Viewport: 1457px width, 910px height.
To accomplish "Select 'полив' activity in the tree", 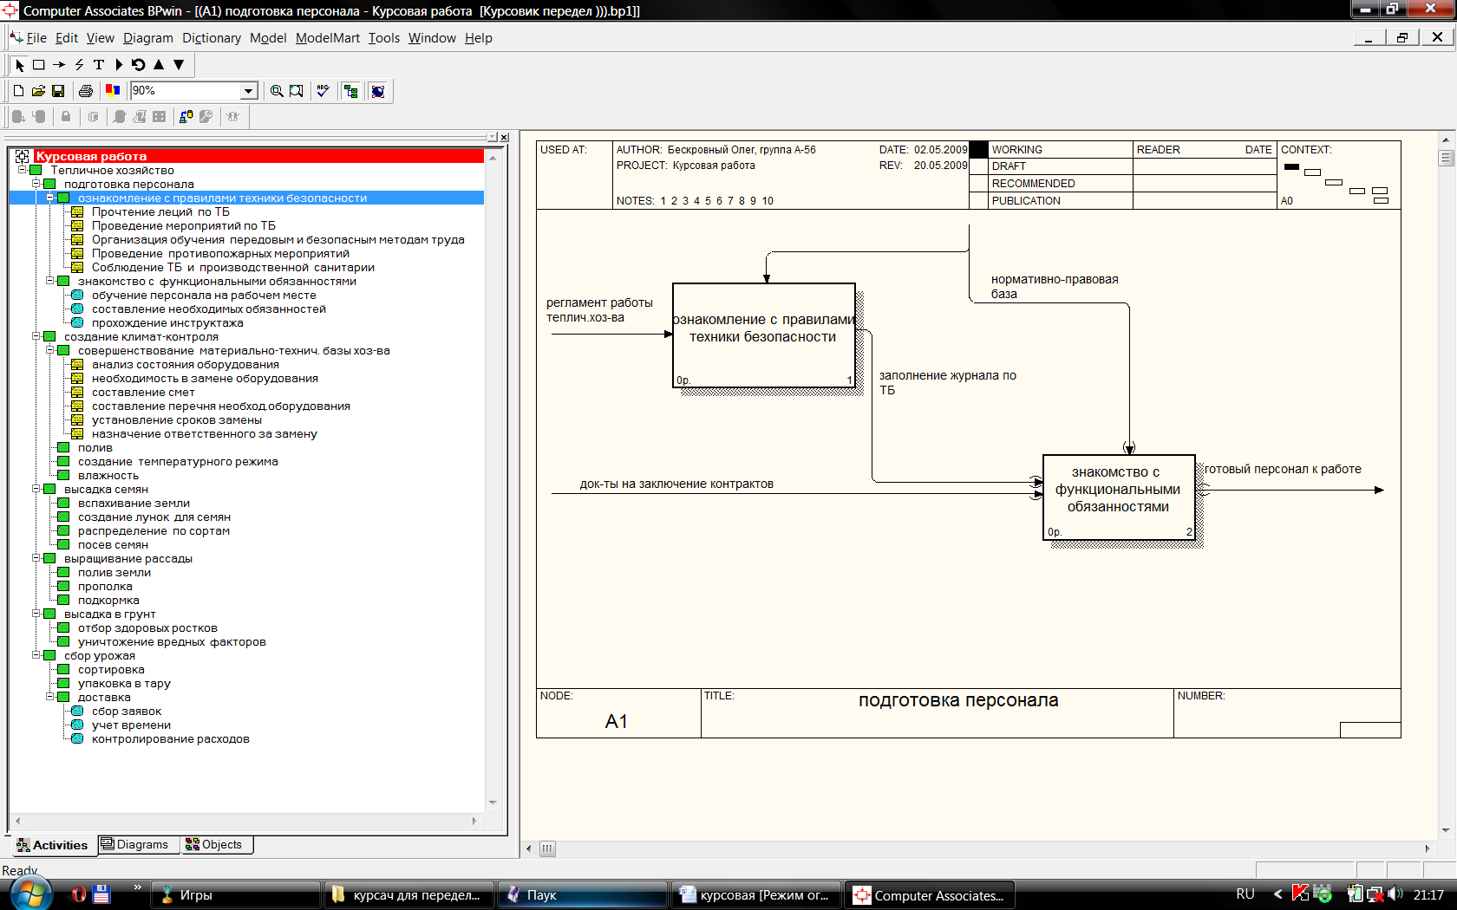I will (x=95, y=448).
